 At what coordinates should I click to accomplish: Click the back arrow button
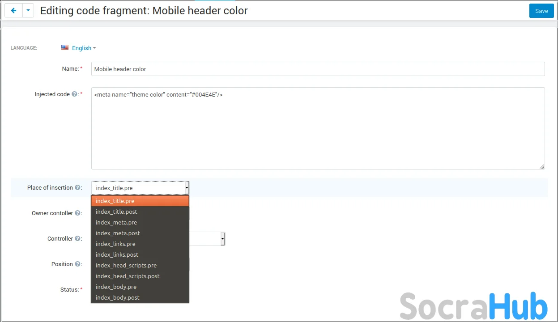tap(13, 11)
